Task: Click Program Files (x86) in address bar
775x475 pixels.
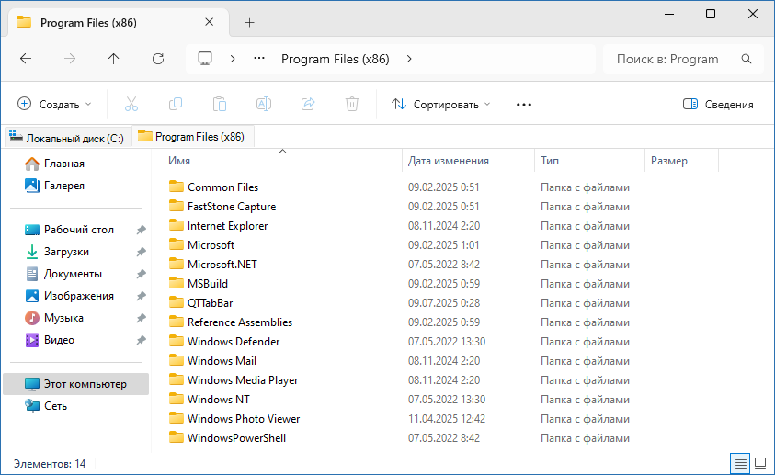Action: click(336, 59)
